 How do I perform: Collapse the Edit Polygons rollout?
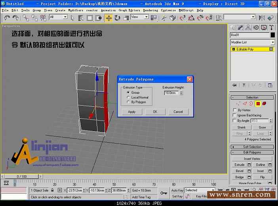252,152
